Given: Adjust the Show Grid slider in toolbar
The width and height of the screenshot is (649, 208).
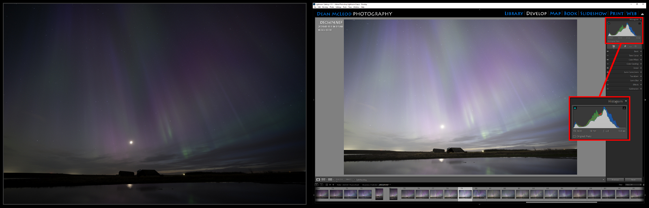Looking at the screenshot, I should click(344, 181).
